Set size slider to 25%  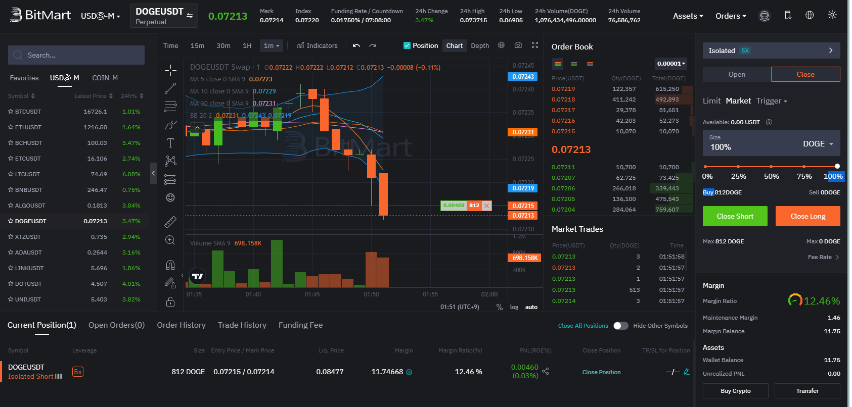pos(738,166)
